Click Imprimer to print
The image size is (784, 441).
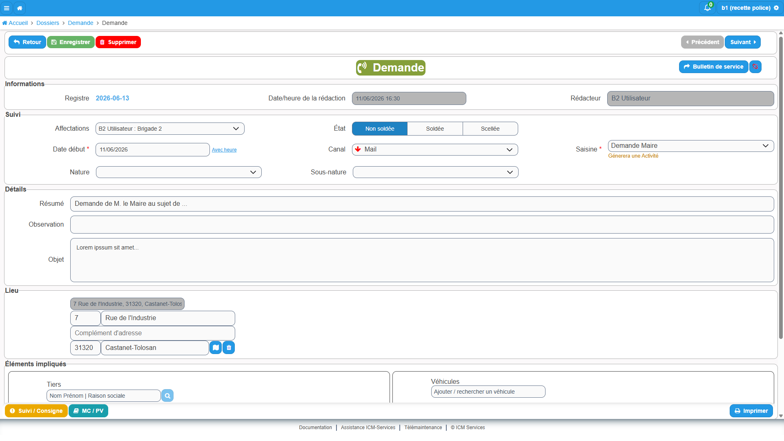[751, 411]
